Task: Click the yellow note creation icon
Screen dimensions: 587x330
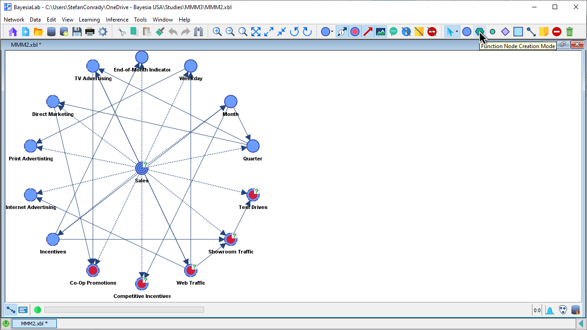Action: pyautogui.click(x=543, y=32)
